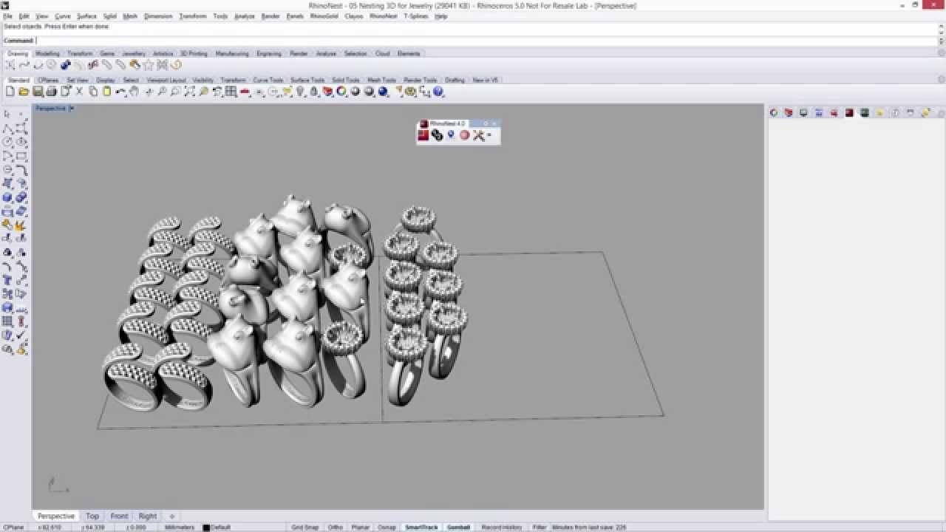
Task: Click in the Command input field
Action: (x=486, y=41)
